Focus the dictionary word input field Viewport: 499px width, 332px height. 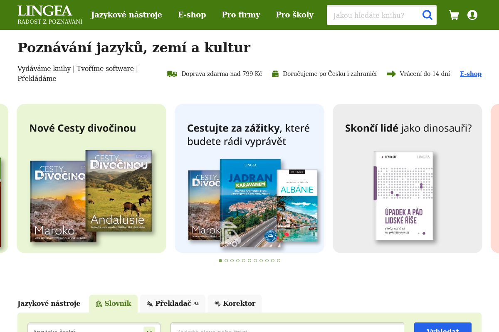(287, 327)
